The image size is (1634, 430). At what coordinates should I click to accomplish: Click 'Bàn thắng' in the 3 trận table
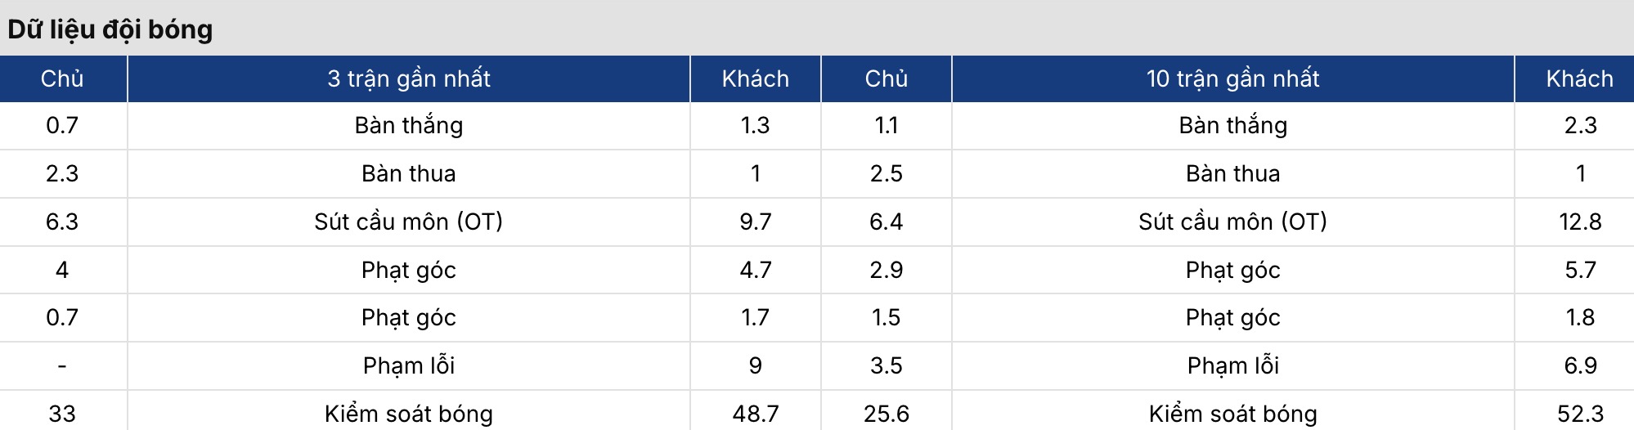(409, 125)
